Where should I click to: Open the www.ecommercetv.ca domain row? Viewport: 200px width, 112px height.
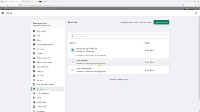click(x=119, y=70)
